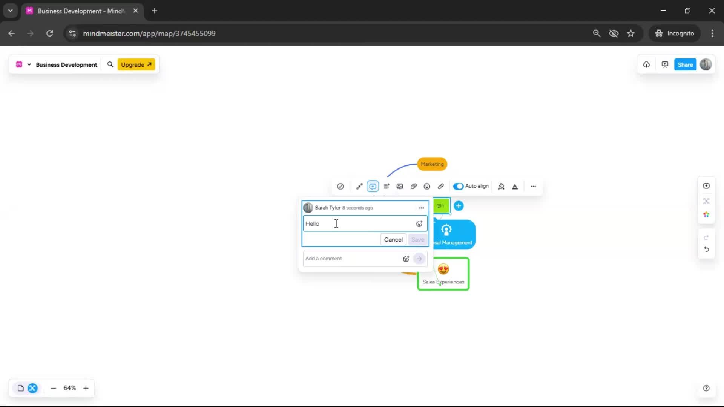Click the yellow Upgrade button
The height and width of the screenshot is (407, 724).
[x=136, y=64]
